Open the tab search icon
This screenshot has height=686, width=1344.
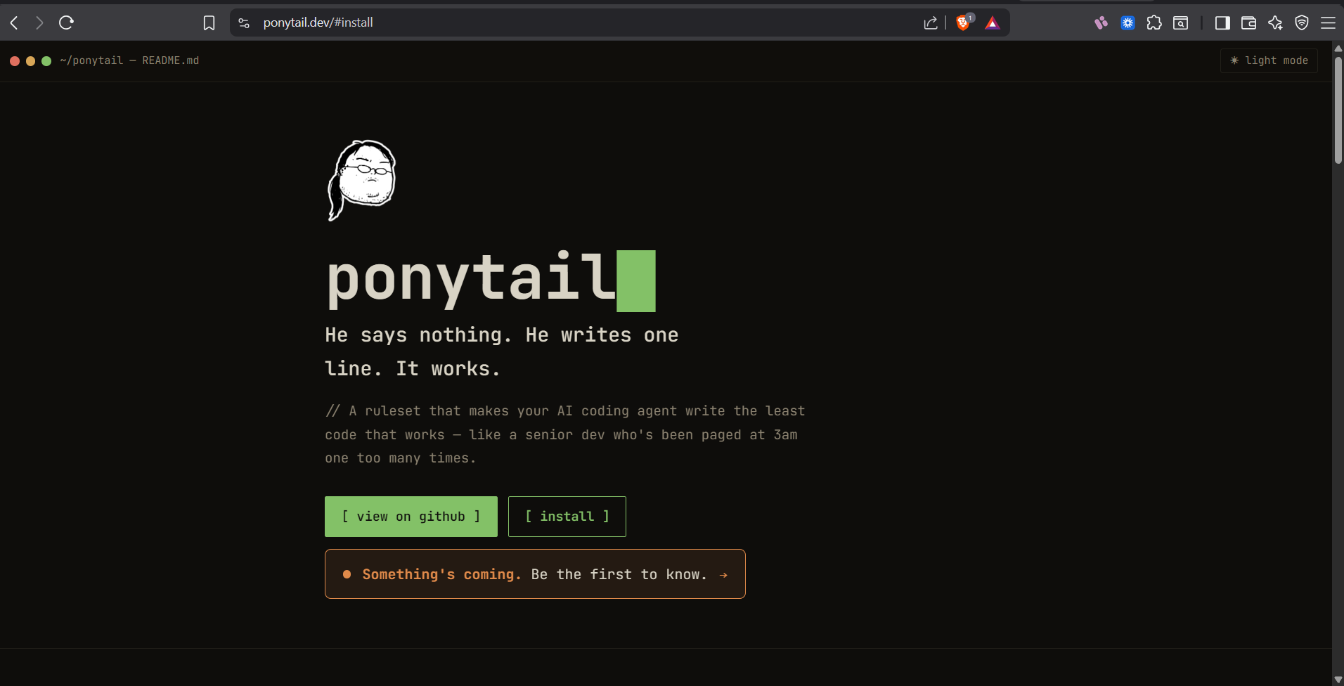pyautogui.click(x=1181, y=23)
